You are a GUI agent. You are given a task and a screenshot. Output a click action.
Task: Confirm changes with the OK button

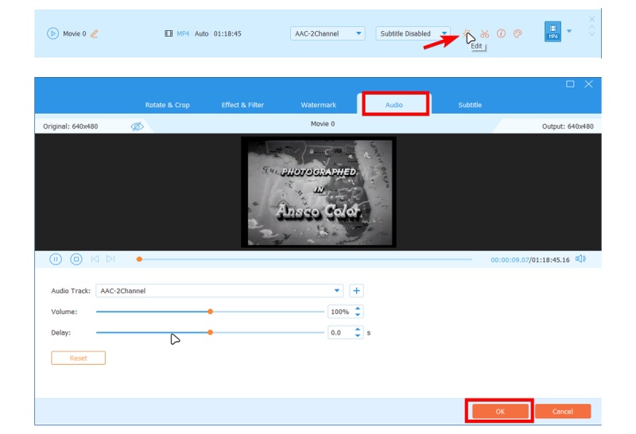point(500,411)
